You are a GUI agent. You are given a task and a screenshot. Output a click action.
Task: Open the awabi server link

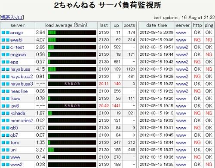tap(16, 40)
